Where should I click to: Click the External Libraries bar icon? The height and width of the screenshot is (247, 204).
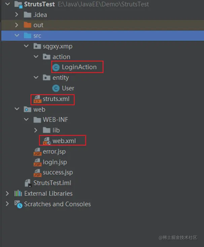(x=18, y=193)
